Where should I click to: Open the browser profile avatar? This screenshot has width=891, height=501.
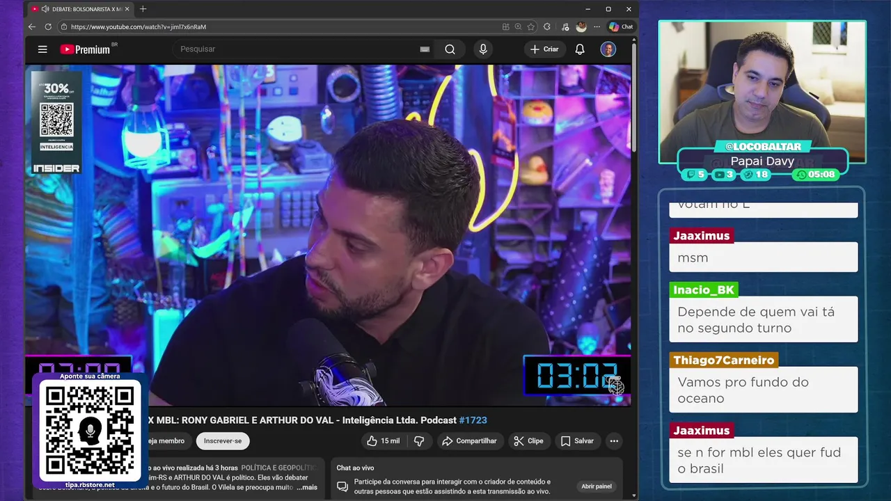581,26
